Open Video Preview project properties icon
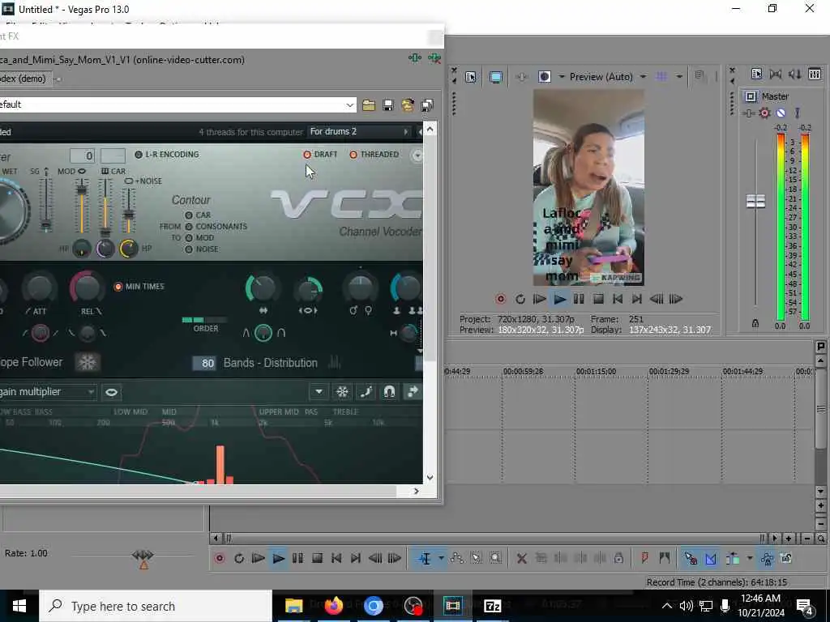This screenshot has width=830, height=622. [471, 77]
